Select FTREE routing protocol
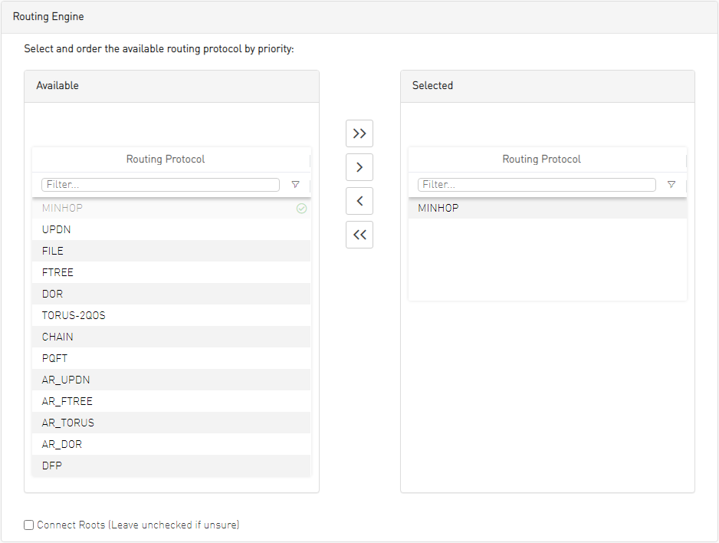Viewport: 719px width, 543px height. (x=58, y=272)
